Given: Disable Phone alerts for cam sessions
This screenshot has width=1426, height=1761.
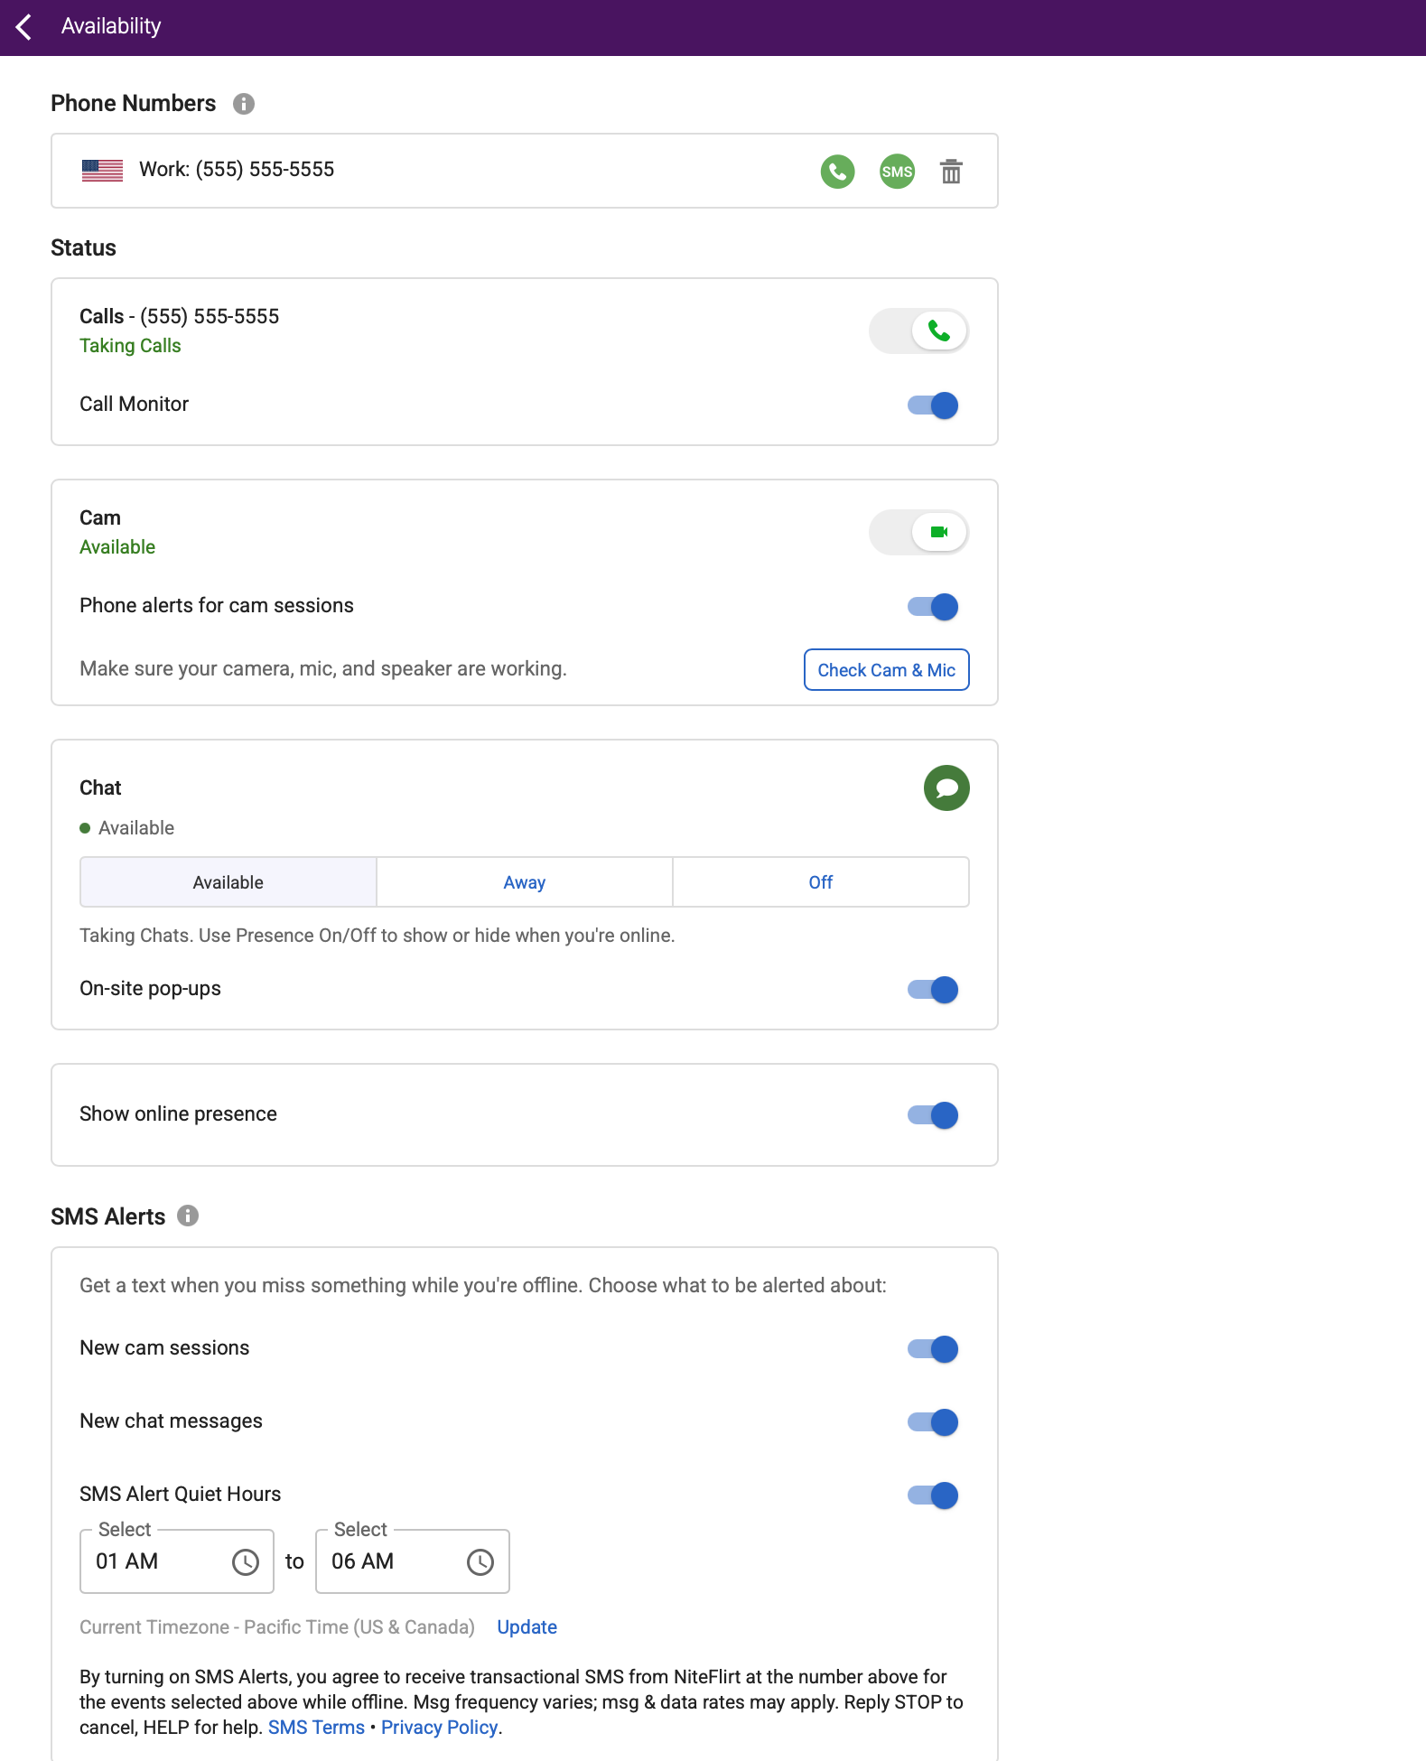Looking at the screenshot, I should [933, 607].
